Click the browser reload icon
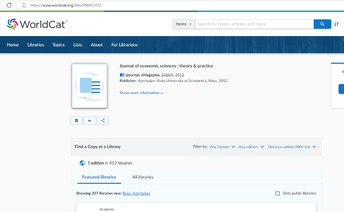This screenshot has width=344, height=212. [x=9, y=5]
